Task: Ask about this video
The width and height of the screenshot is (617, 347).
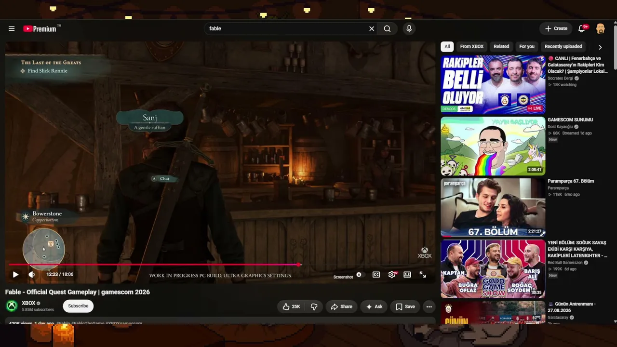Action: pos(374,307)
